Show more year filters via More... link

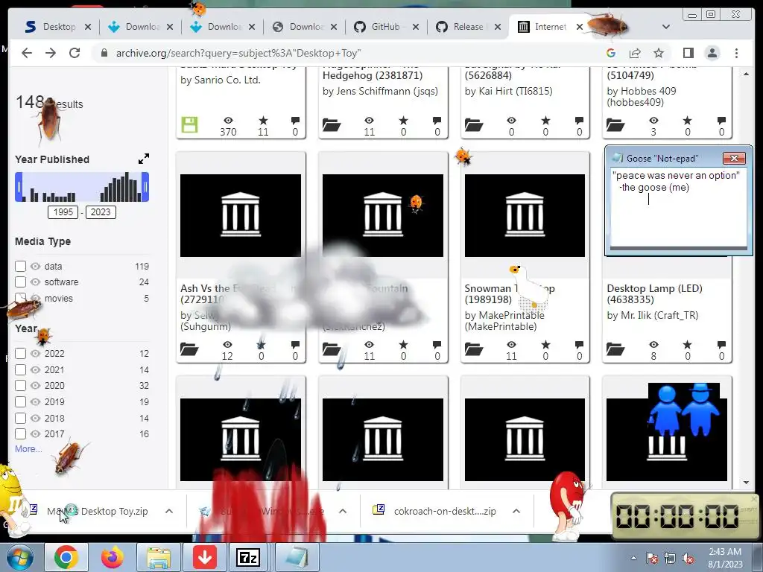click(28, 449)
